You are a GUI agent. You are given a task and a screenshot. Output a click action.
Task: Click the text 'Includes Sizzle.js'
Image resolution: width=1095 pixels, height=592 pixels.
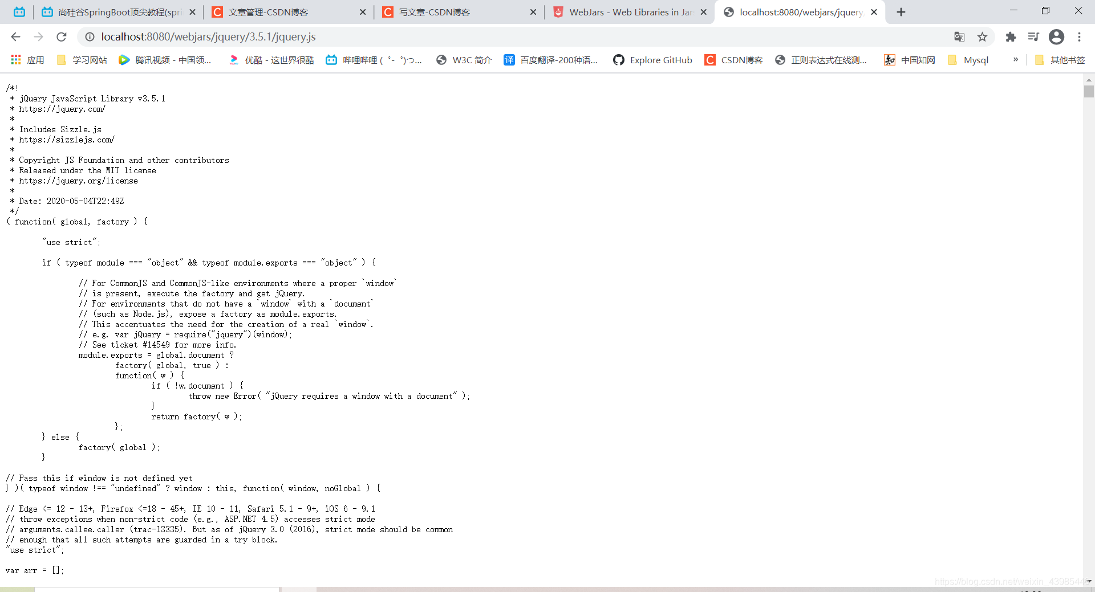(60, 129)
